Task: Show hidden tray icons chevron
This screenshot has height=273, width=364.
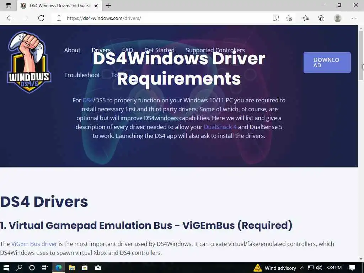Action: (302, 268)
